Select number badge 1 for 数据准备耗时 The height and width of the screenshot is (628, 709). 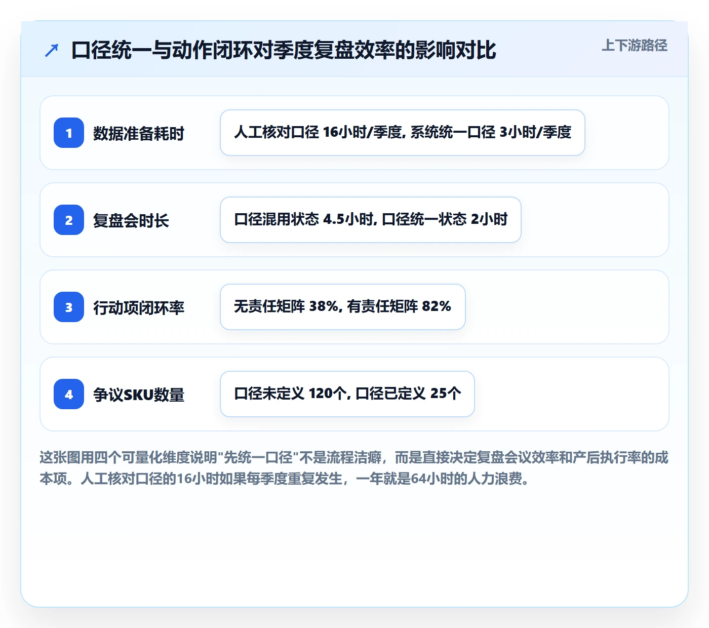[x=69, y=133]
